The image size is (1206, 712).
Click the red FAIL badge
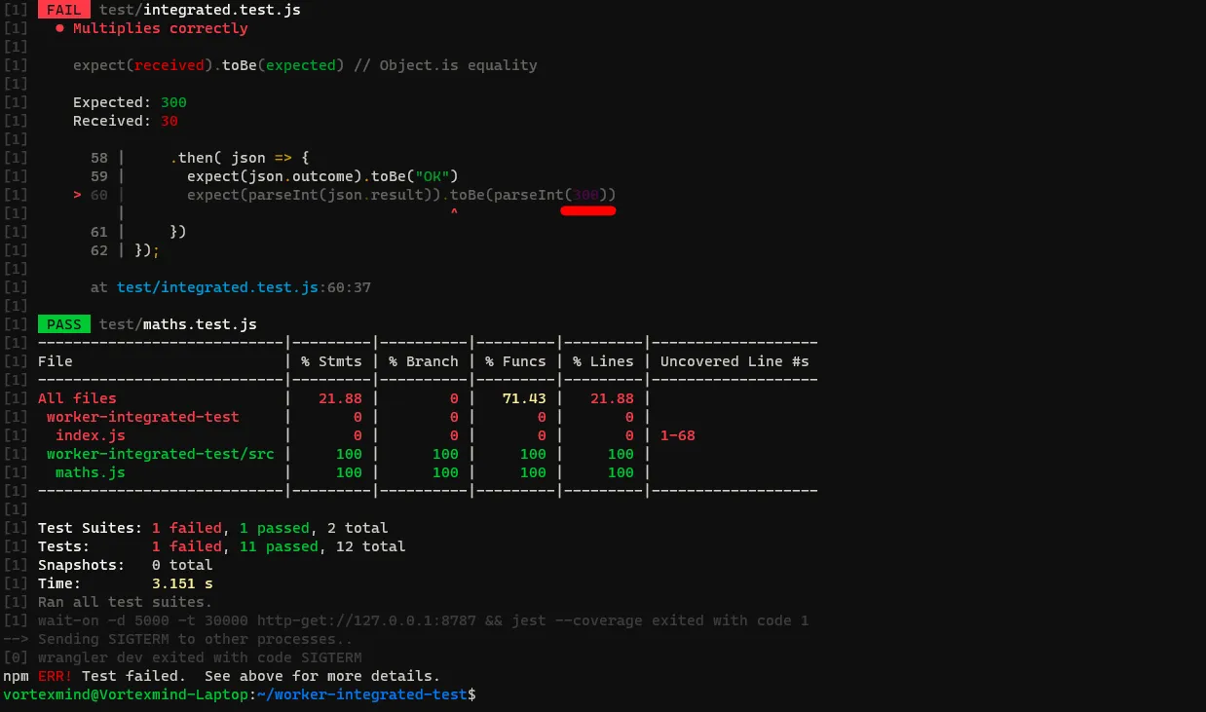(x=64, y=10)
